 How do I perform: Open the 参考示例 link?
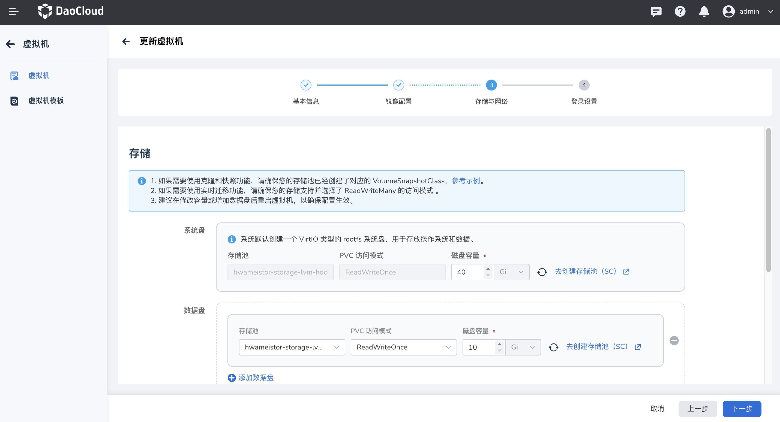click(466, 181)
